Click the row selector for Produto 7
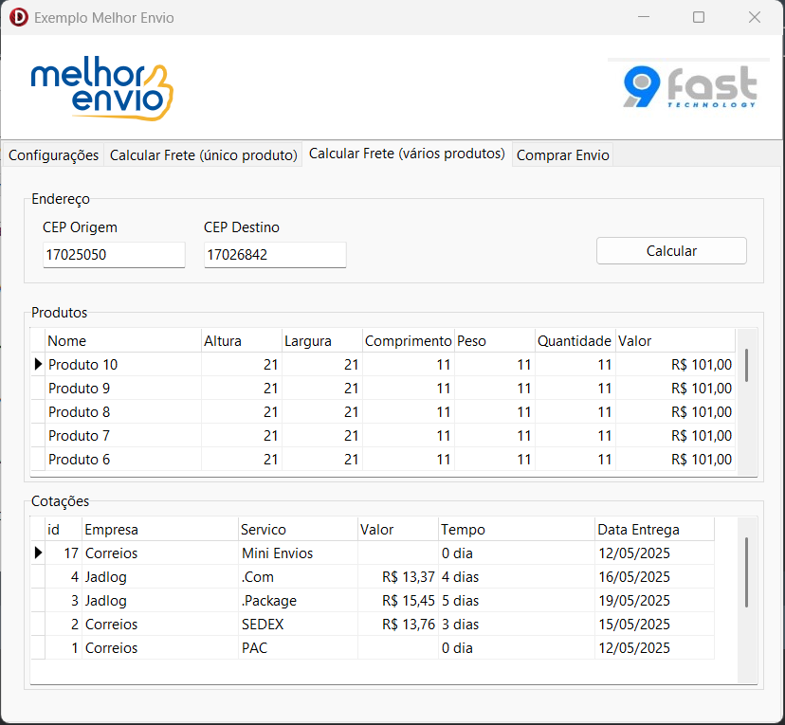Screen dimensions: 785x725 38,436
